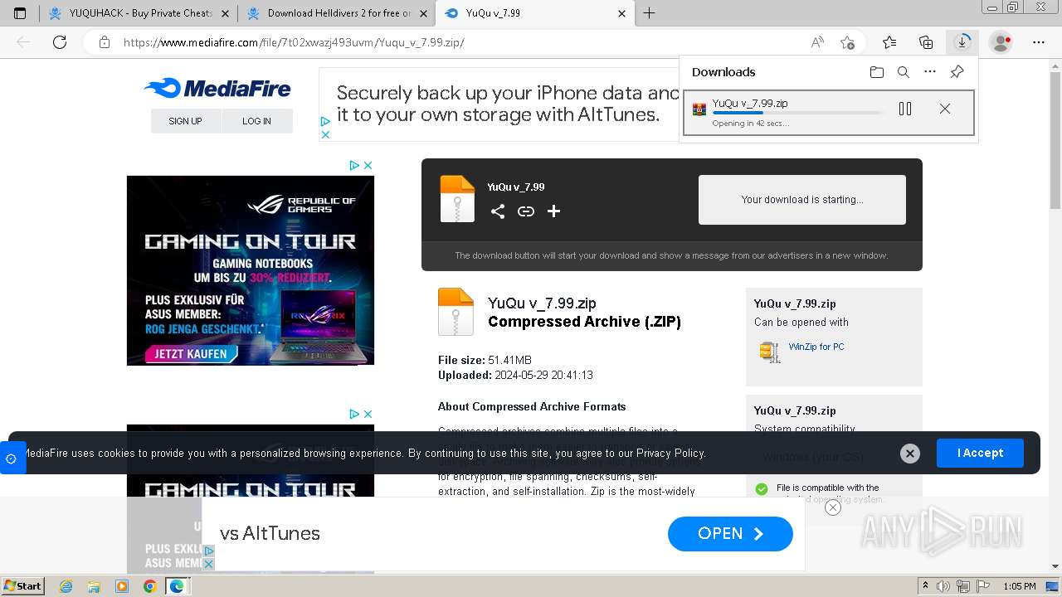Show hidden tray icons arrow
Image resolution: width=1062 pixels, height=597 pixels.
[926, 586]
